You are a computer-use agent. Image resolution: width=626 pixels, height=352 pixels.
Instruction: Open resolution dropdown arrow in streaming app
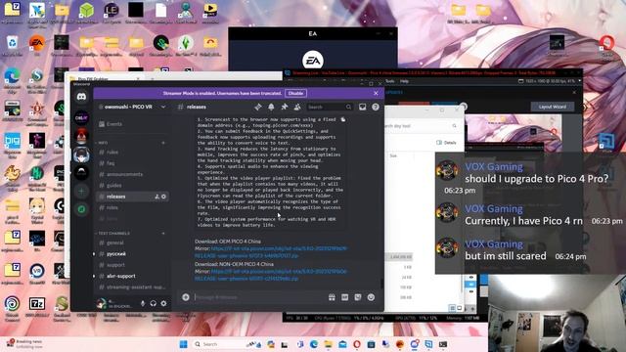pos(580,81)
